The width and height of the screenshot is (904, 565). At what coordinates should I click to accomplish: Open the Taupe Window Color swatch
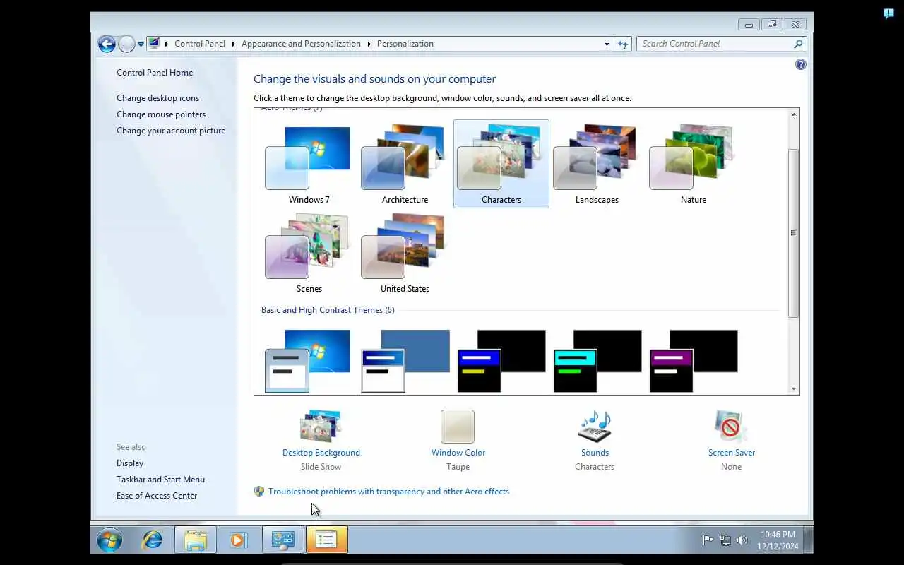point(457,427)
